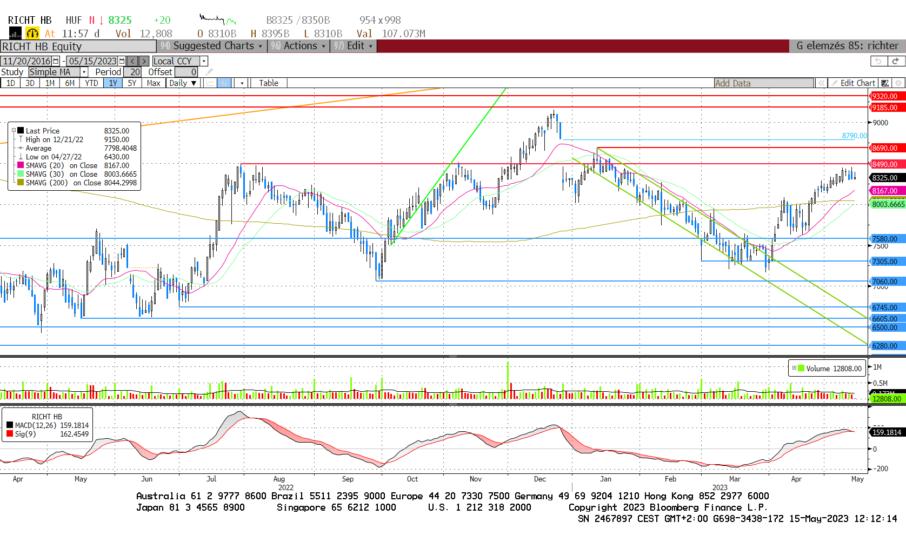
Task: Step date range forward with right arrow
Action: tap(144, 61)
